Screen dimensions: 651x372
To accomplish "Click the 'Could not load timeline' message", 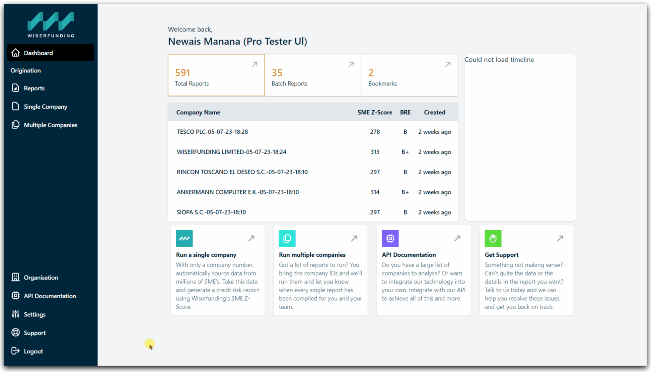I will 499,59.
